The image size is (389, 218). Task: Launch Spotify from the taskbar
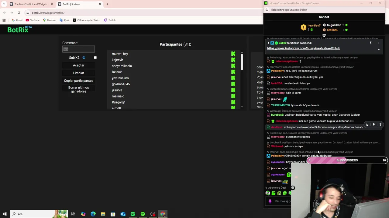pyautogui.click(x=133, y=214)
